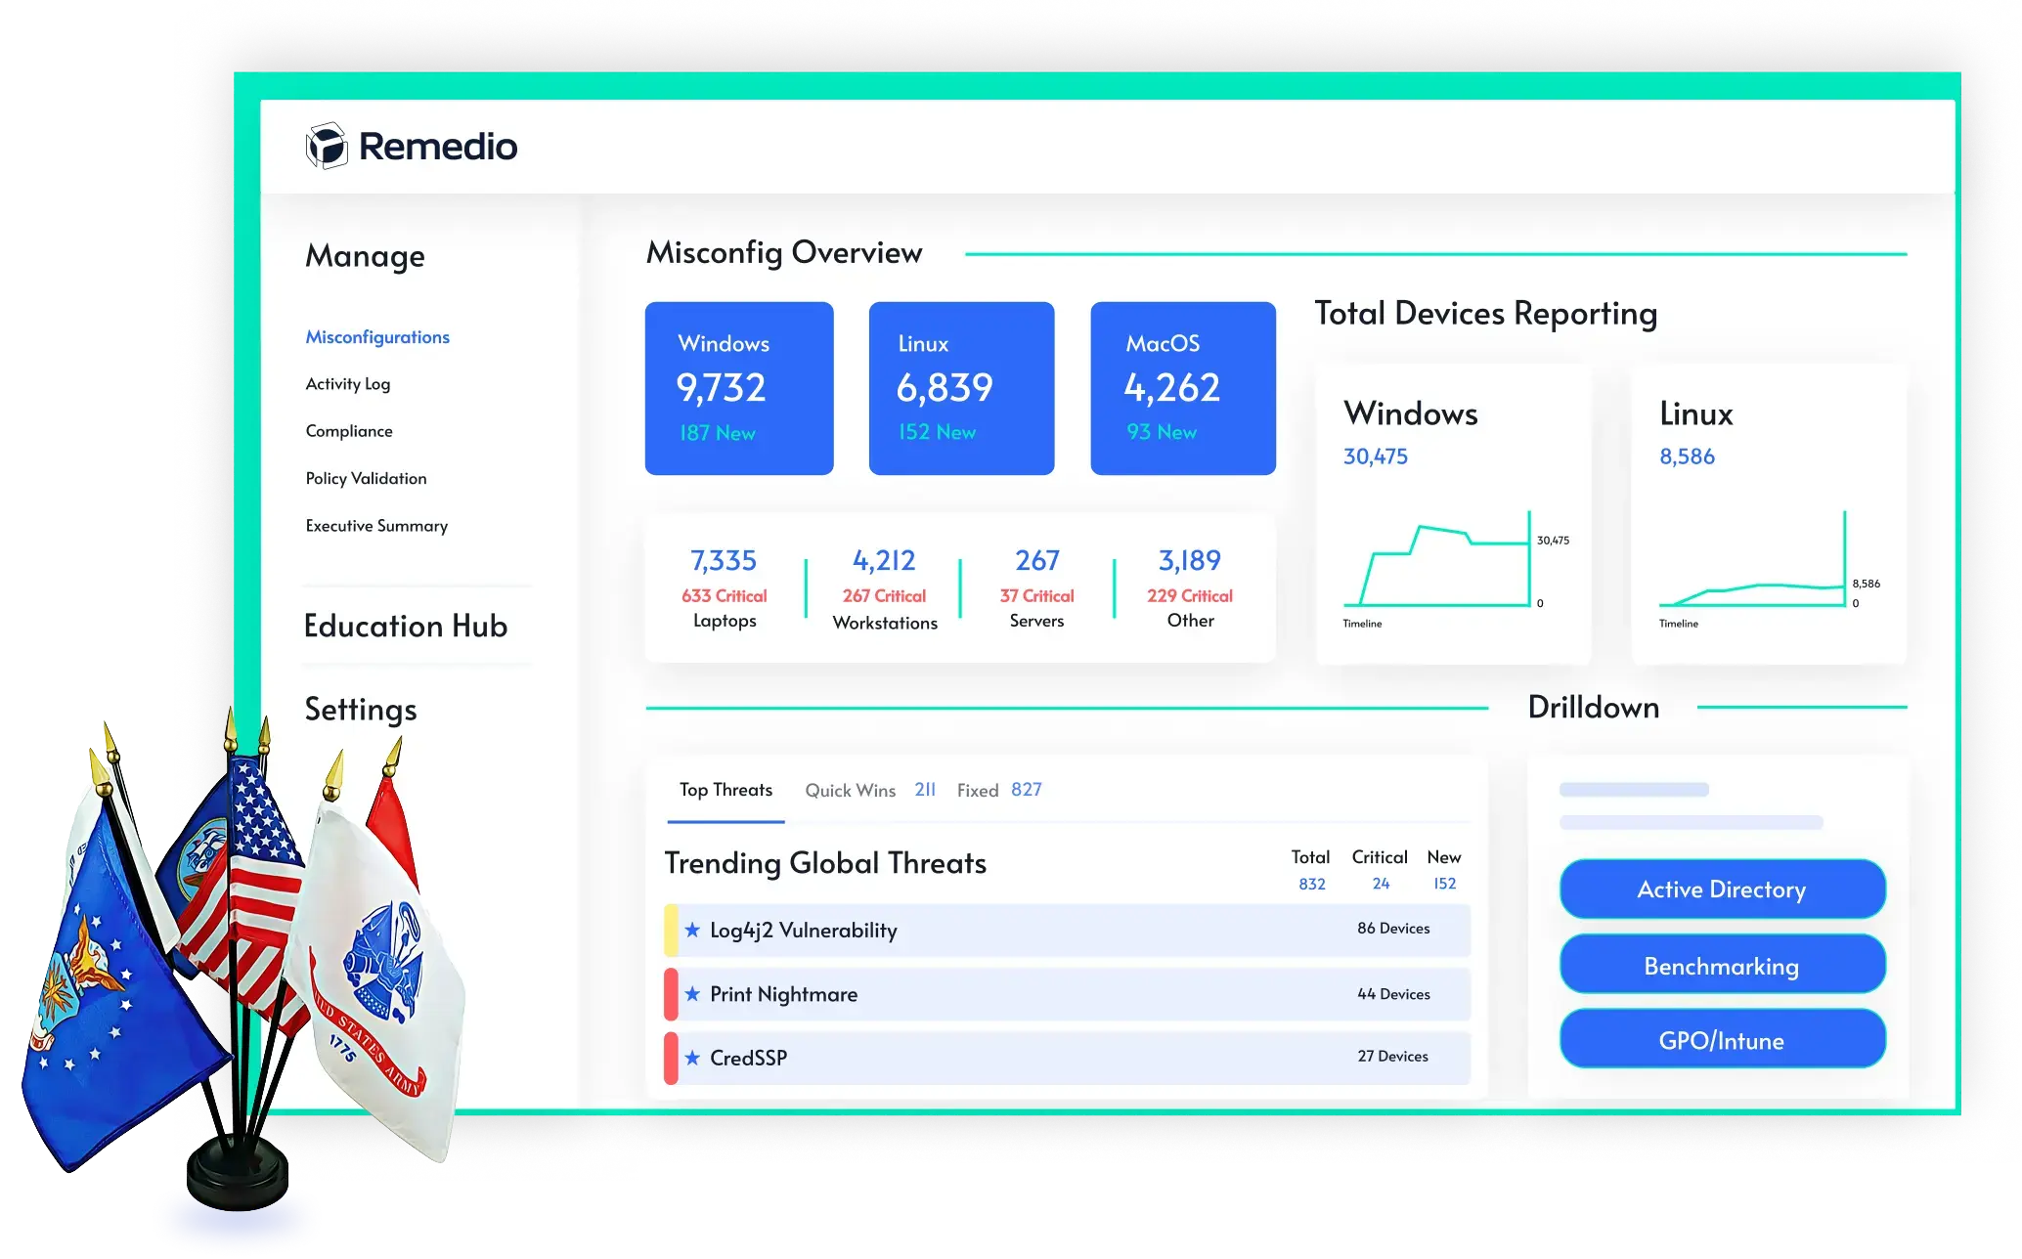Click the Benchmarking drilldown button
This screenshot has height=1259, width=2022.
(x=1721, y=966)
